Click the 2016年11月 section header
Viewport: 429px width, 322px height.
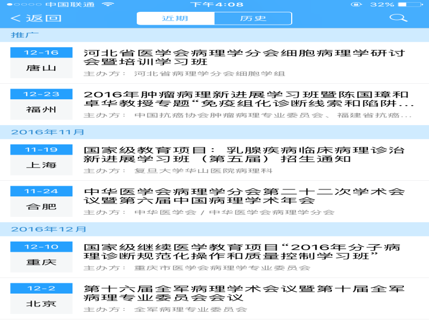[214, 132]
